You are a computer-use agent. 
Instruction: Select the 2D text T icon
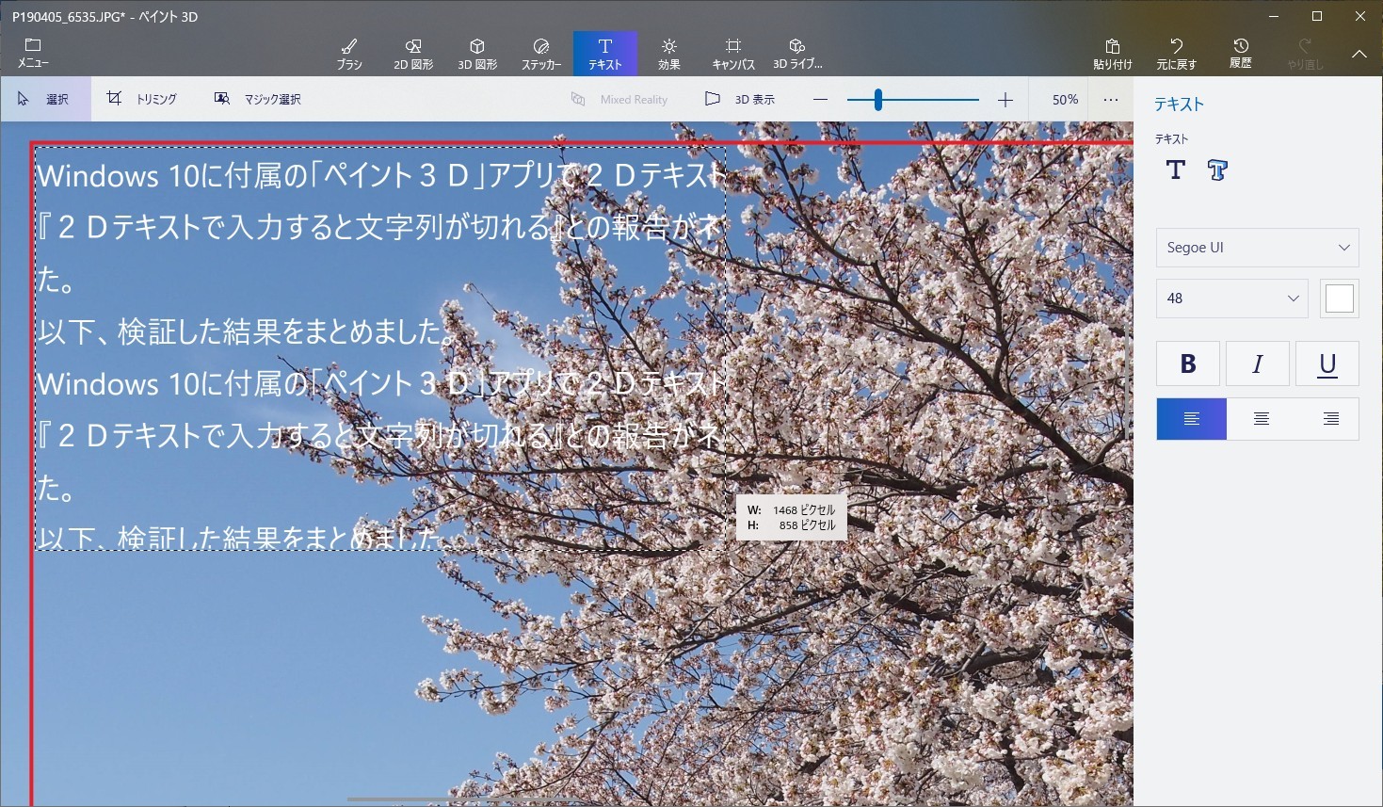pyautogui.click(x=1176, y=169)
